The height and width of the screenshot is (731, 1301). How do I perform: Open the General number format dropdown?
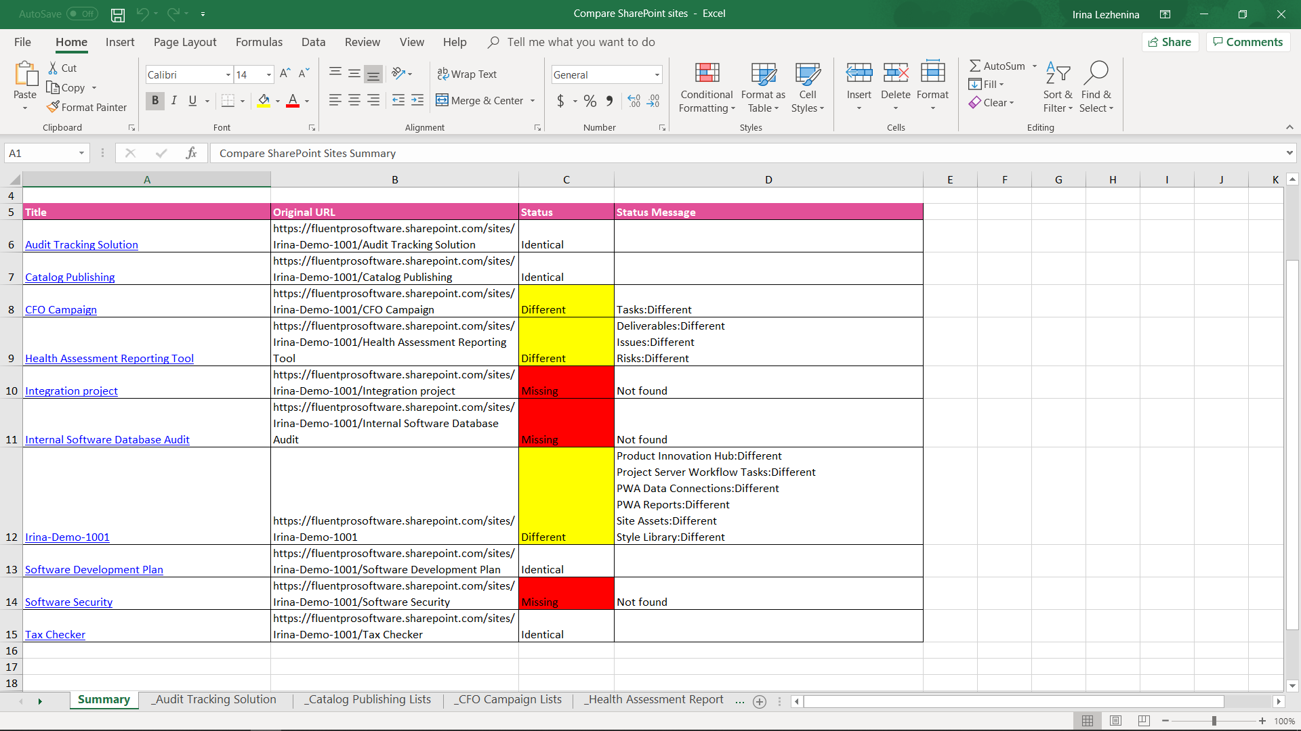[x=657, y=74]
